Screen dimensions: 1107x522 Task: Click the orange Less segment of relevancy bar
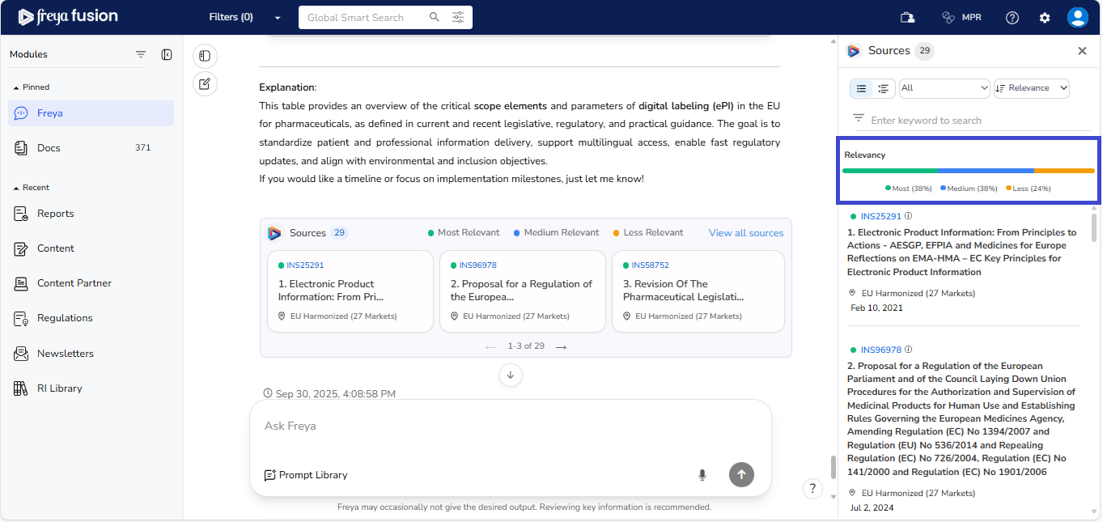tap(1063, 171)
